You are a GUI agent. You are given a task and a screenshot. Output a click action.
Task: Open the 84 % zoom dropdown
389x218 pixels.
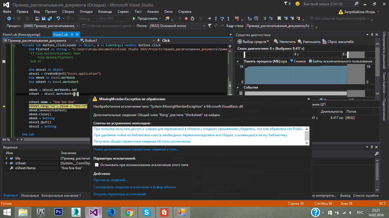17,140
